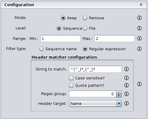Click info icon beside Quote pattern
This screenshot has width=148, height=119.
click(127, 85)
